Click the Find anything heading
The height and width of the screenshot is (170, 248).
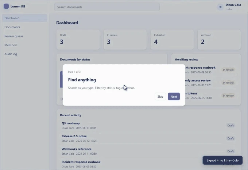coord(82,80)
